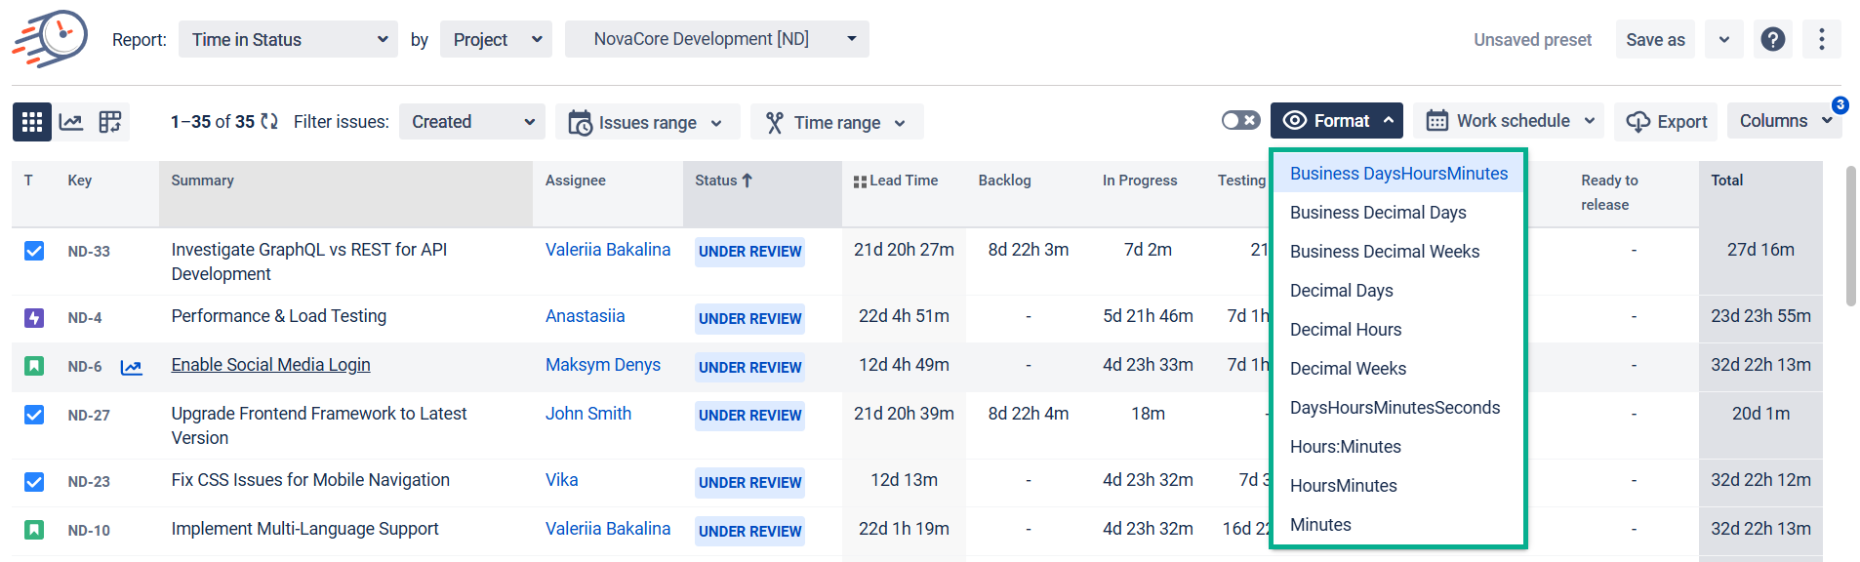Click the chart icon next to ND-6

point(131,368)
